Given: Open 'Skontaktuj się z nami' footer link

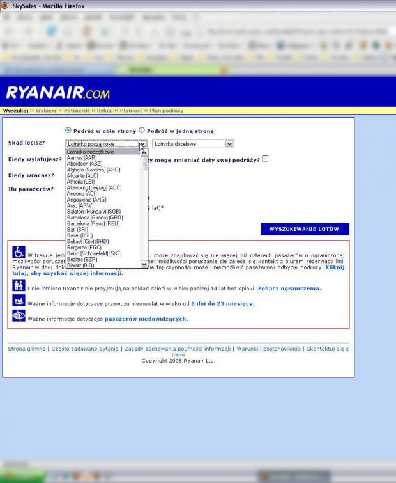Looking at the screenshot, I should click(x=327, y=349).
